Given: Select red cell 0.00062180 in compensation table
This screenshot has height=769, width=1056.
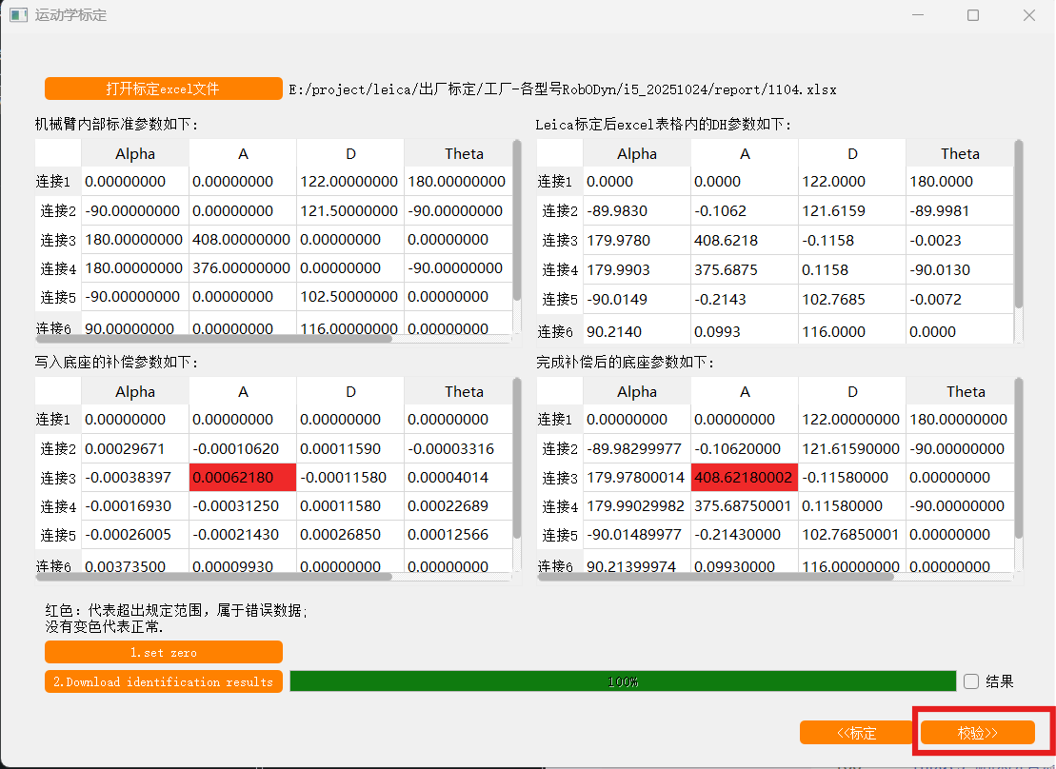Looking at the screenshot, I should click(243, 478).
